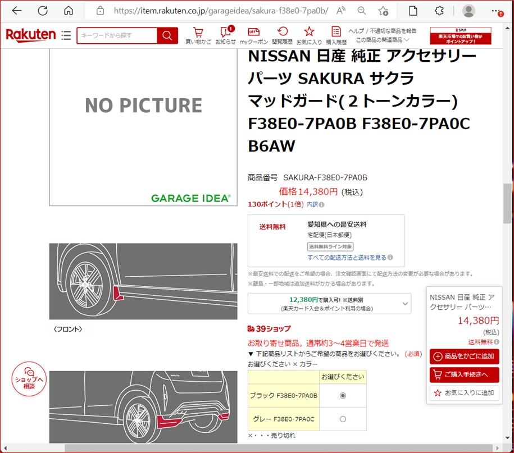Click the zoom magnifier icon in address bar

point(362,11)
